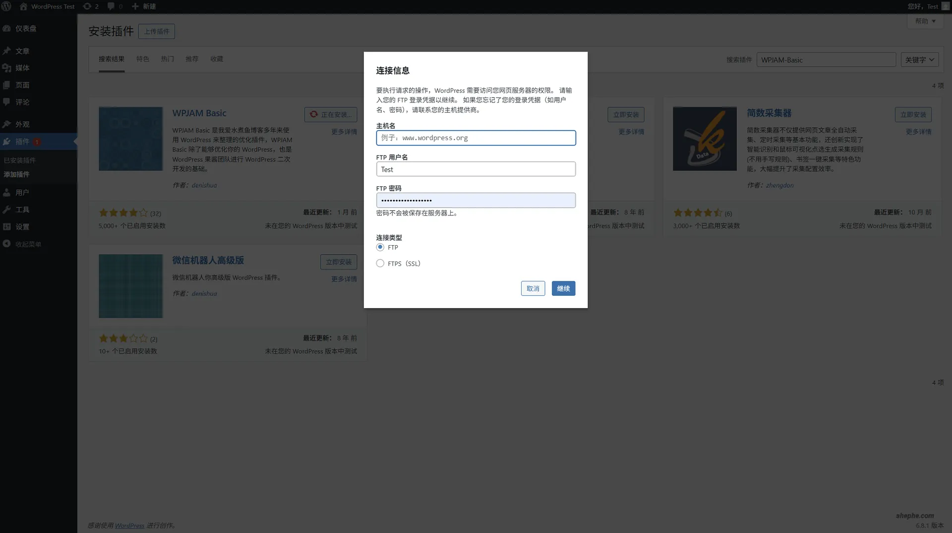Switch to the 热门 plugins tab

pos(167,59)
